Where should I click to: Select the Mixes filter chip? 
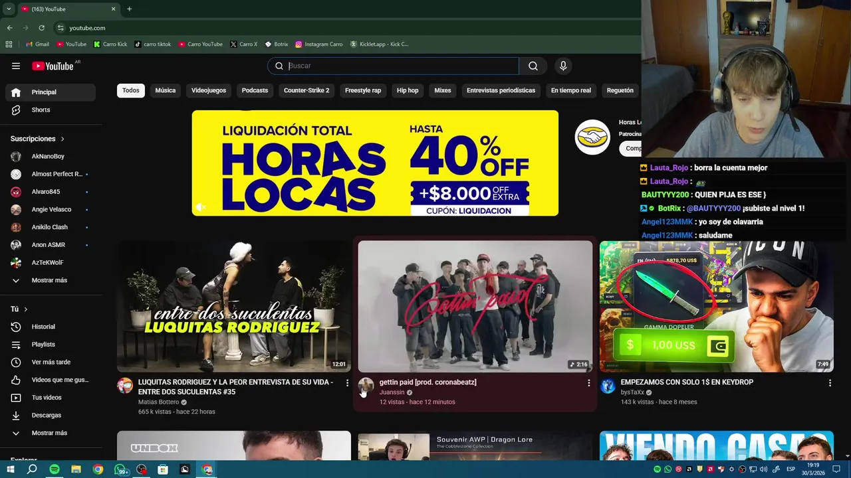point(443,90)
